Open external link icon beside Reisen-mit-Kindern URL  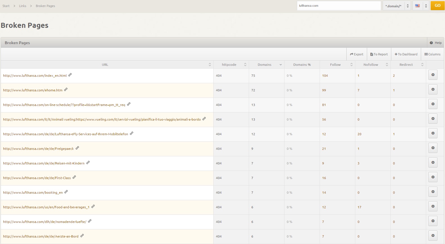[x=88, y=162]
